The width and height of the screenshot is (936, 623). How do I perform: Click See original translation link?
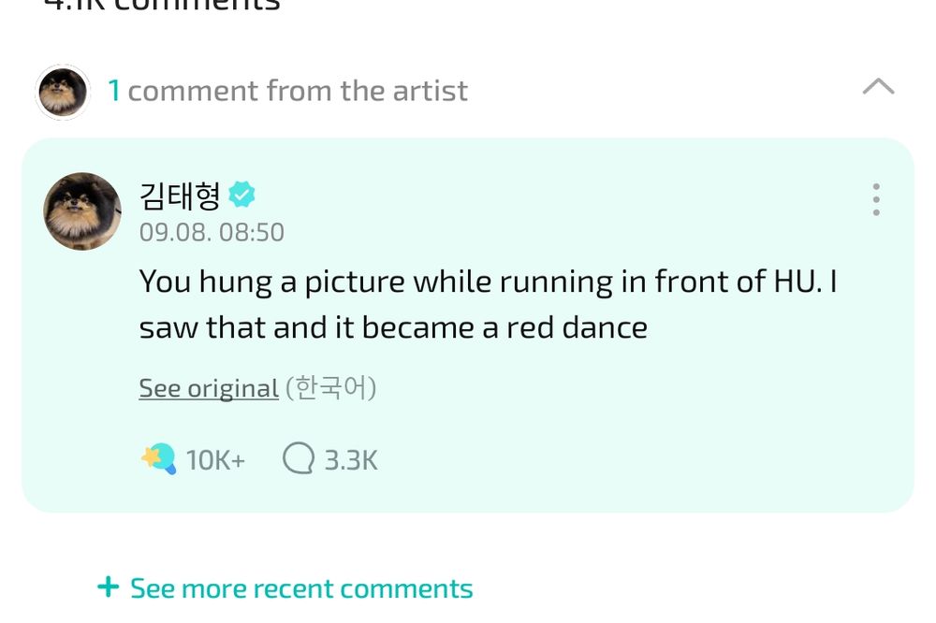(209, 388)
